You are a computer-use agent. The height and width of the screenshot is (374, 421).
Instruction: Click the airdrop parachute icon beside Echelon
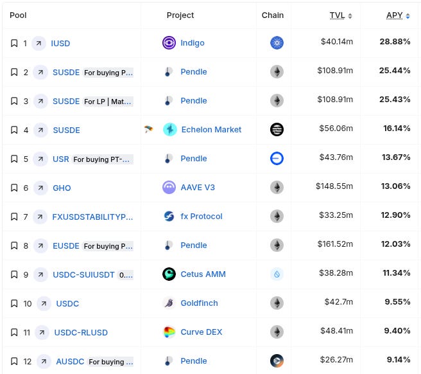click(148, 129)
